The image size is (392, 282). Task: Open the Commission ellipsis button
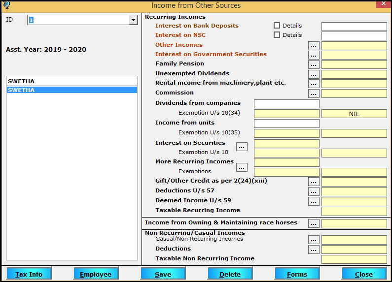coord(314,94)
